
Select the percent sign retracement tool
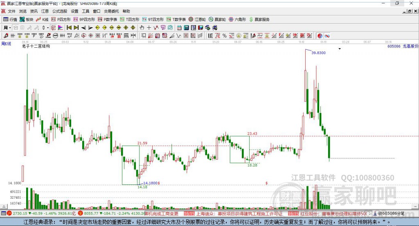tap(225, 36)
